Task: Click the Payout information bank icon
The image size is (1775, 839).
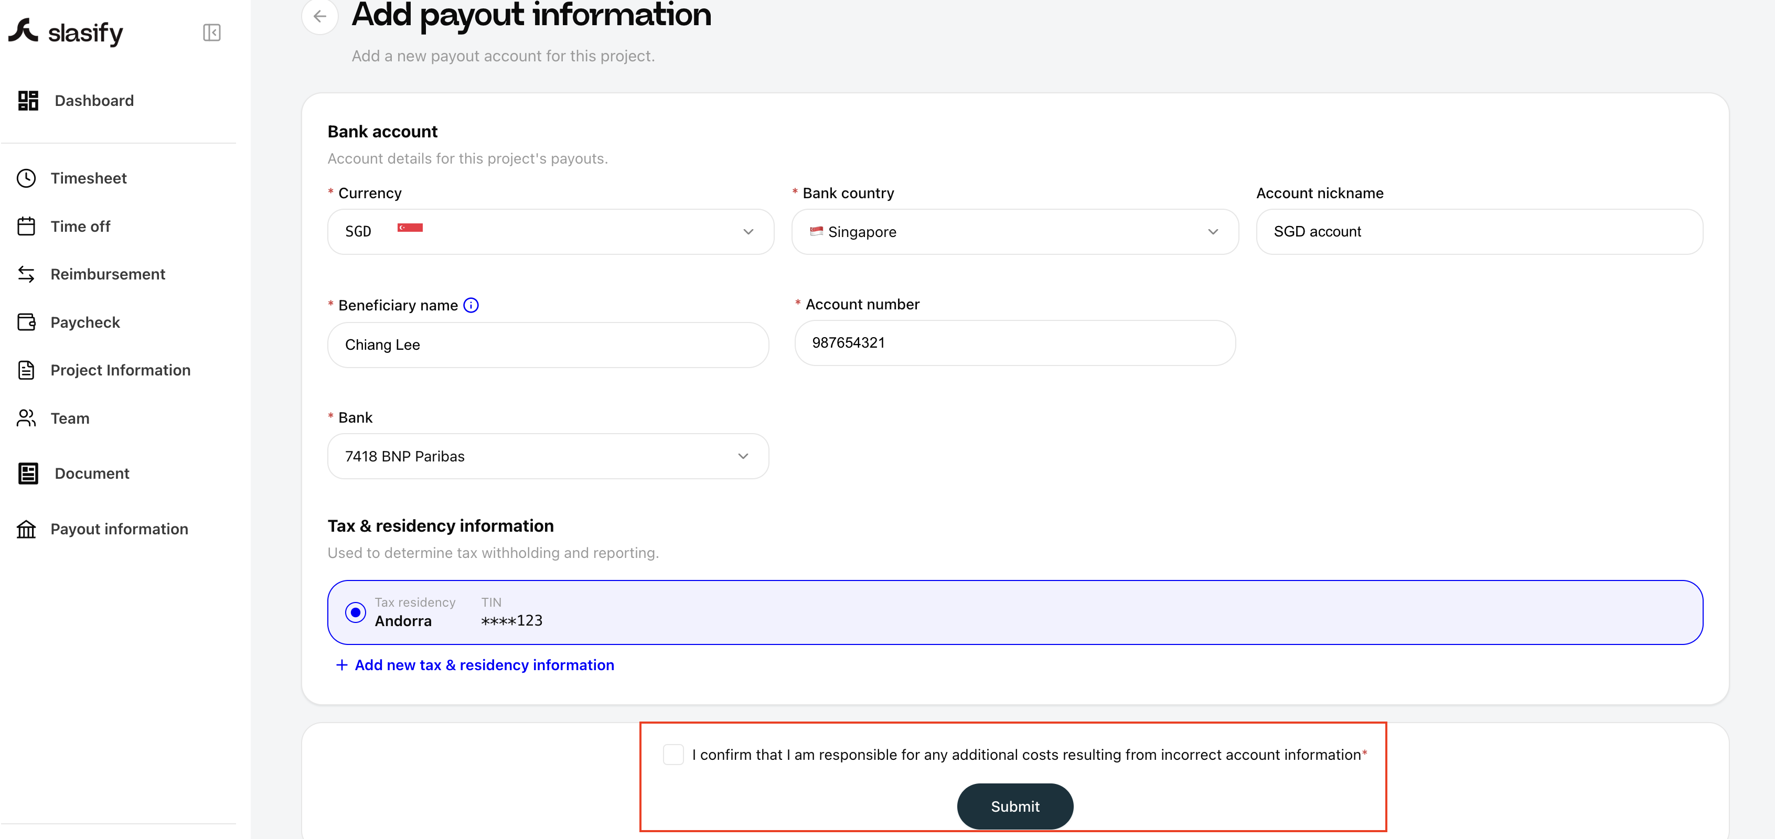Action: 26,529
